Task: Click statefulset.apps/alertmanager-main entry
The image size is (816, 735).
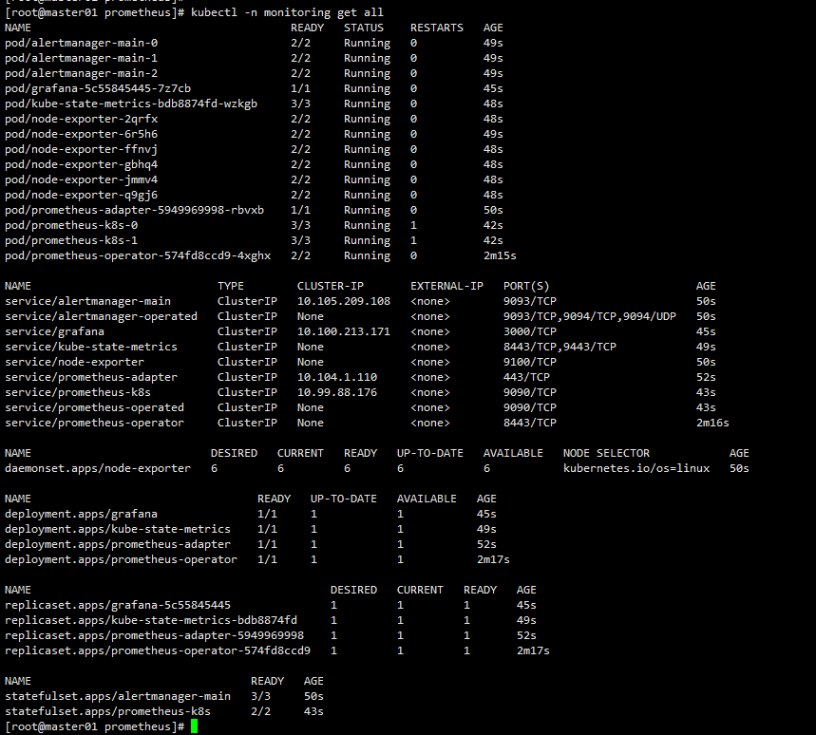Action: [x=118, y=696]
